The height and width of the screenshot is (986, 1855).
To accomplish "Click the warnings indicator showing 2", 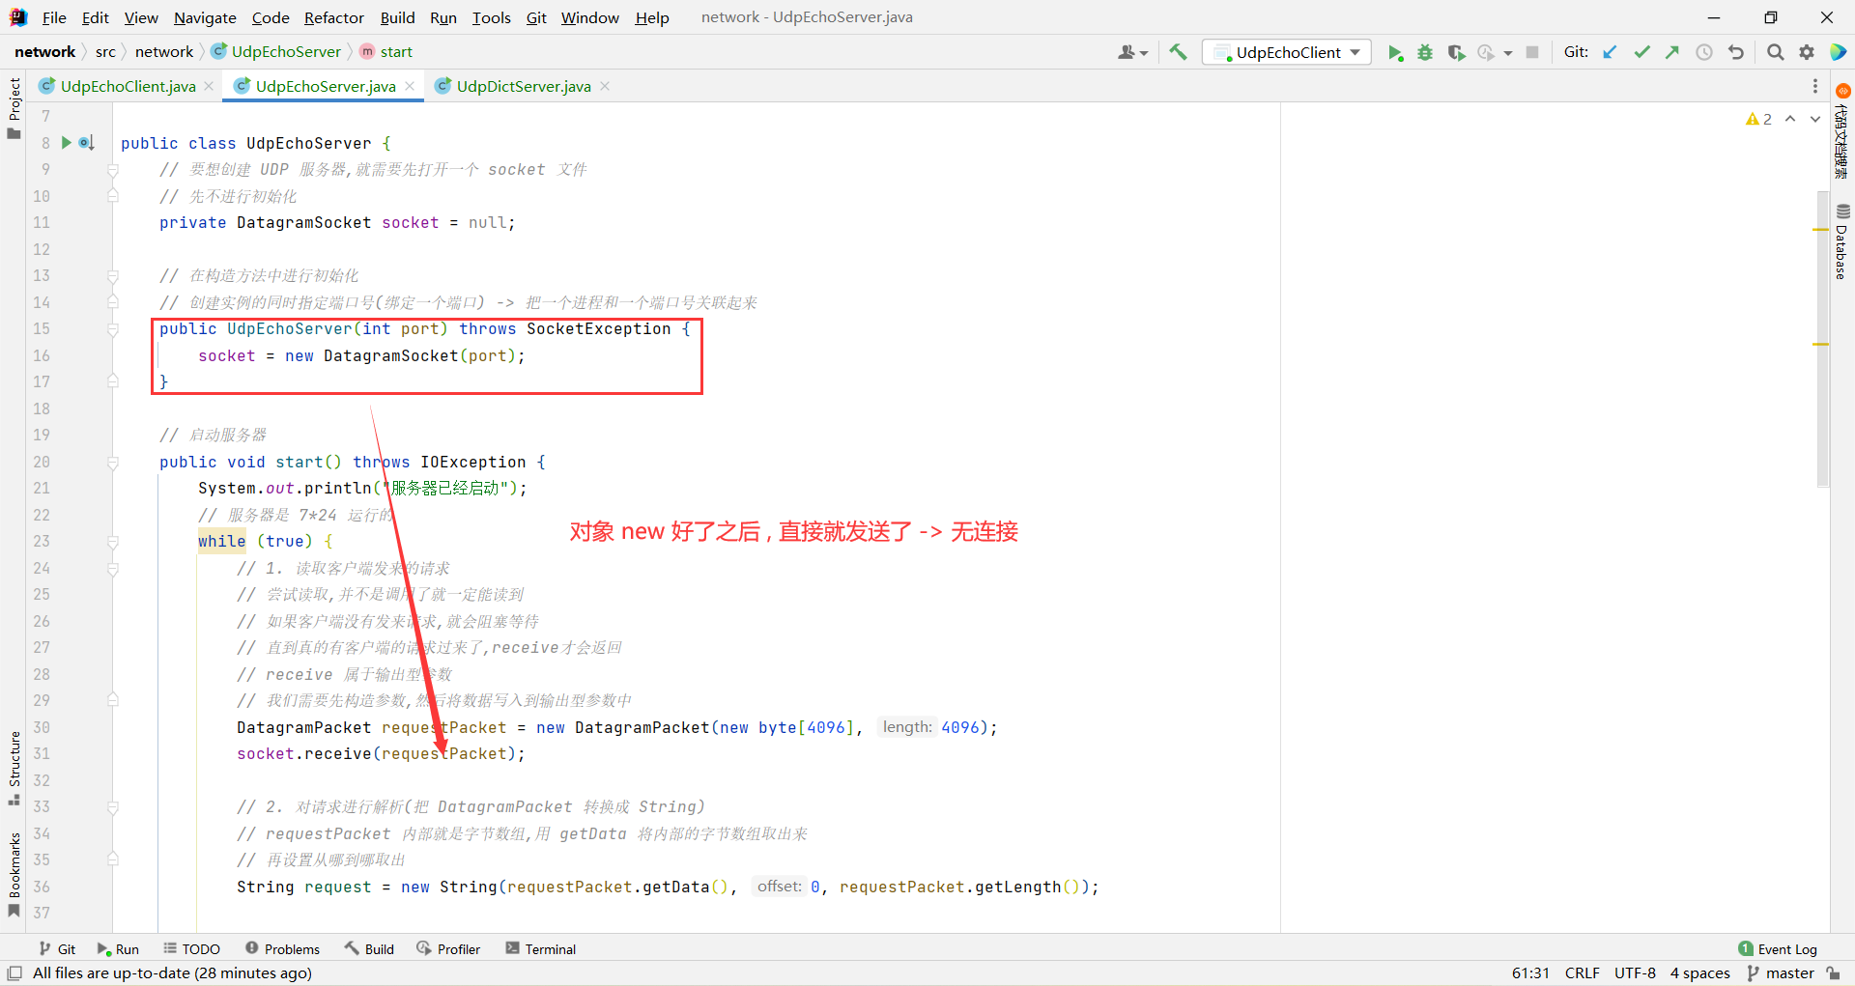I will [1758, 119].
